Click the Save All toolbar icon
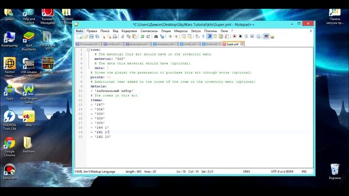The width and height of the screenshot is (349, 196). [97, 36]
